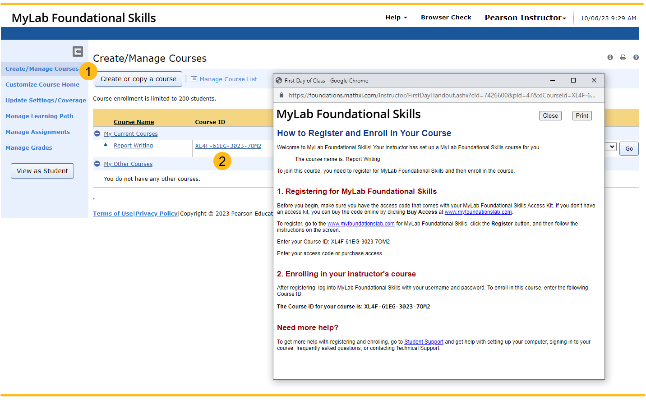Open Manage Learning Path

pyautogui.click(x=39, y=116)
